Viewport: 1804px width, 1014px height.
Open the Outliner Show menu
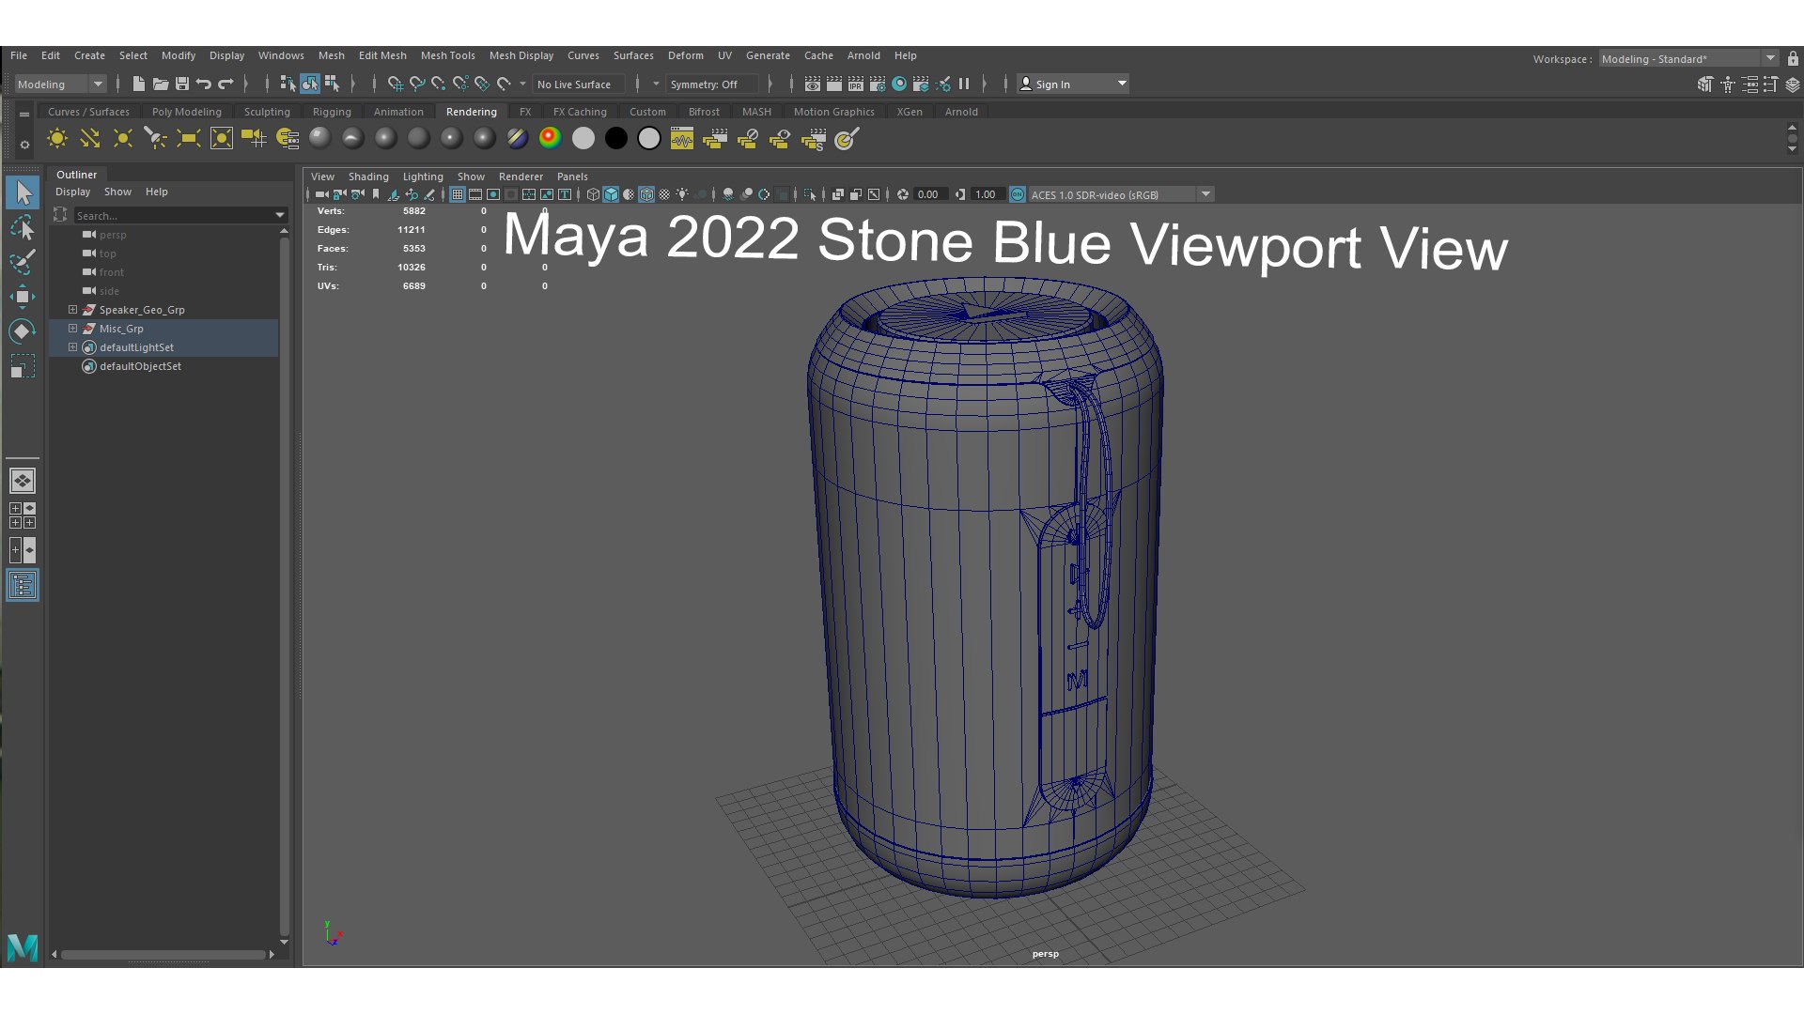(x=117, y=192)
